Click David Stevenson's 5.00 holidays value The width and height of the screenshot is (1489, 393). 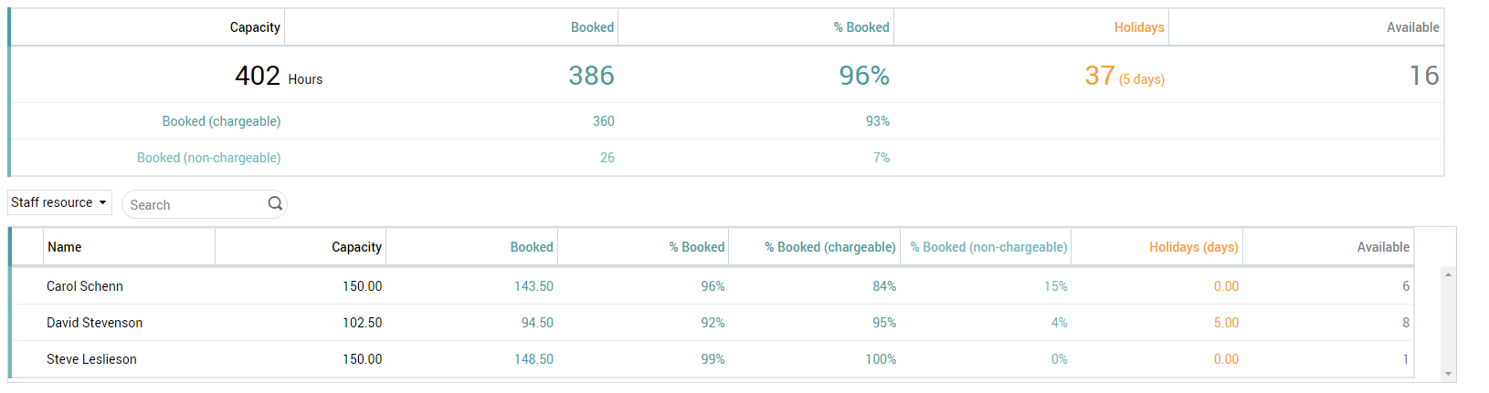(1226, 323)
